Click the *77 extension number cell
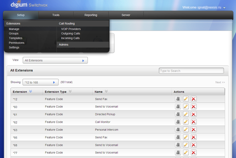 click(15, 153)
